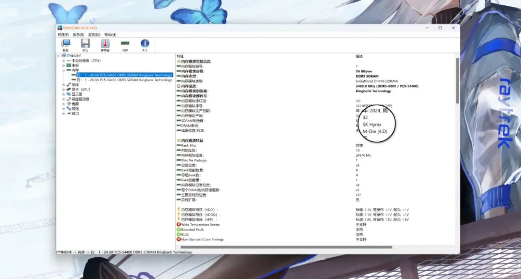Click the card icon beside 显卡 (GPU)
The image size is (521, 279).
69,89
